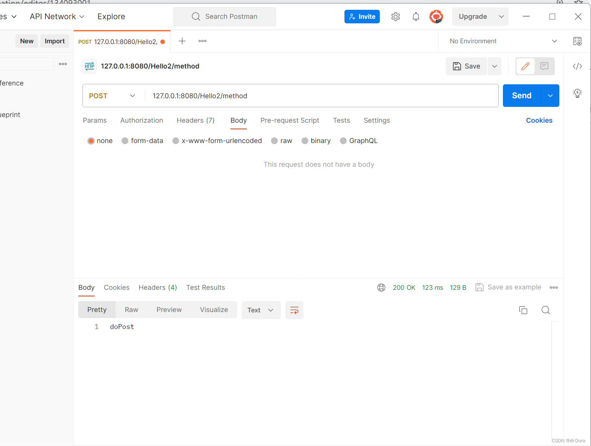The image size is (591, 446).
Task: Switch to the Authorization tab
Action: tap(142, 120)
